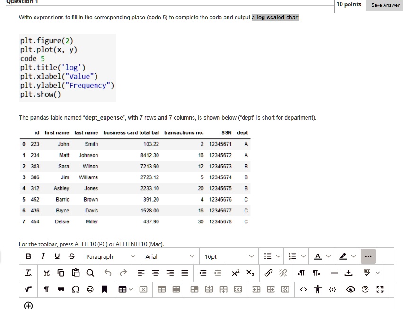Toggle underline formatting
The height and width of the screenshot is (309, 403).
pos(57,256)
